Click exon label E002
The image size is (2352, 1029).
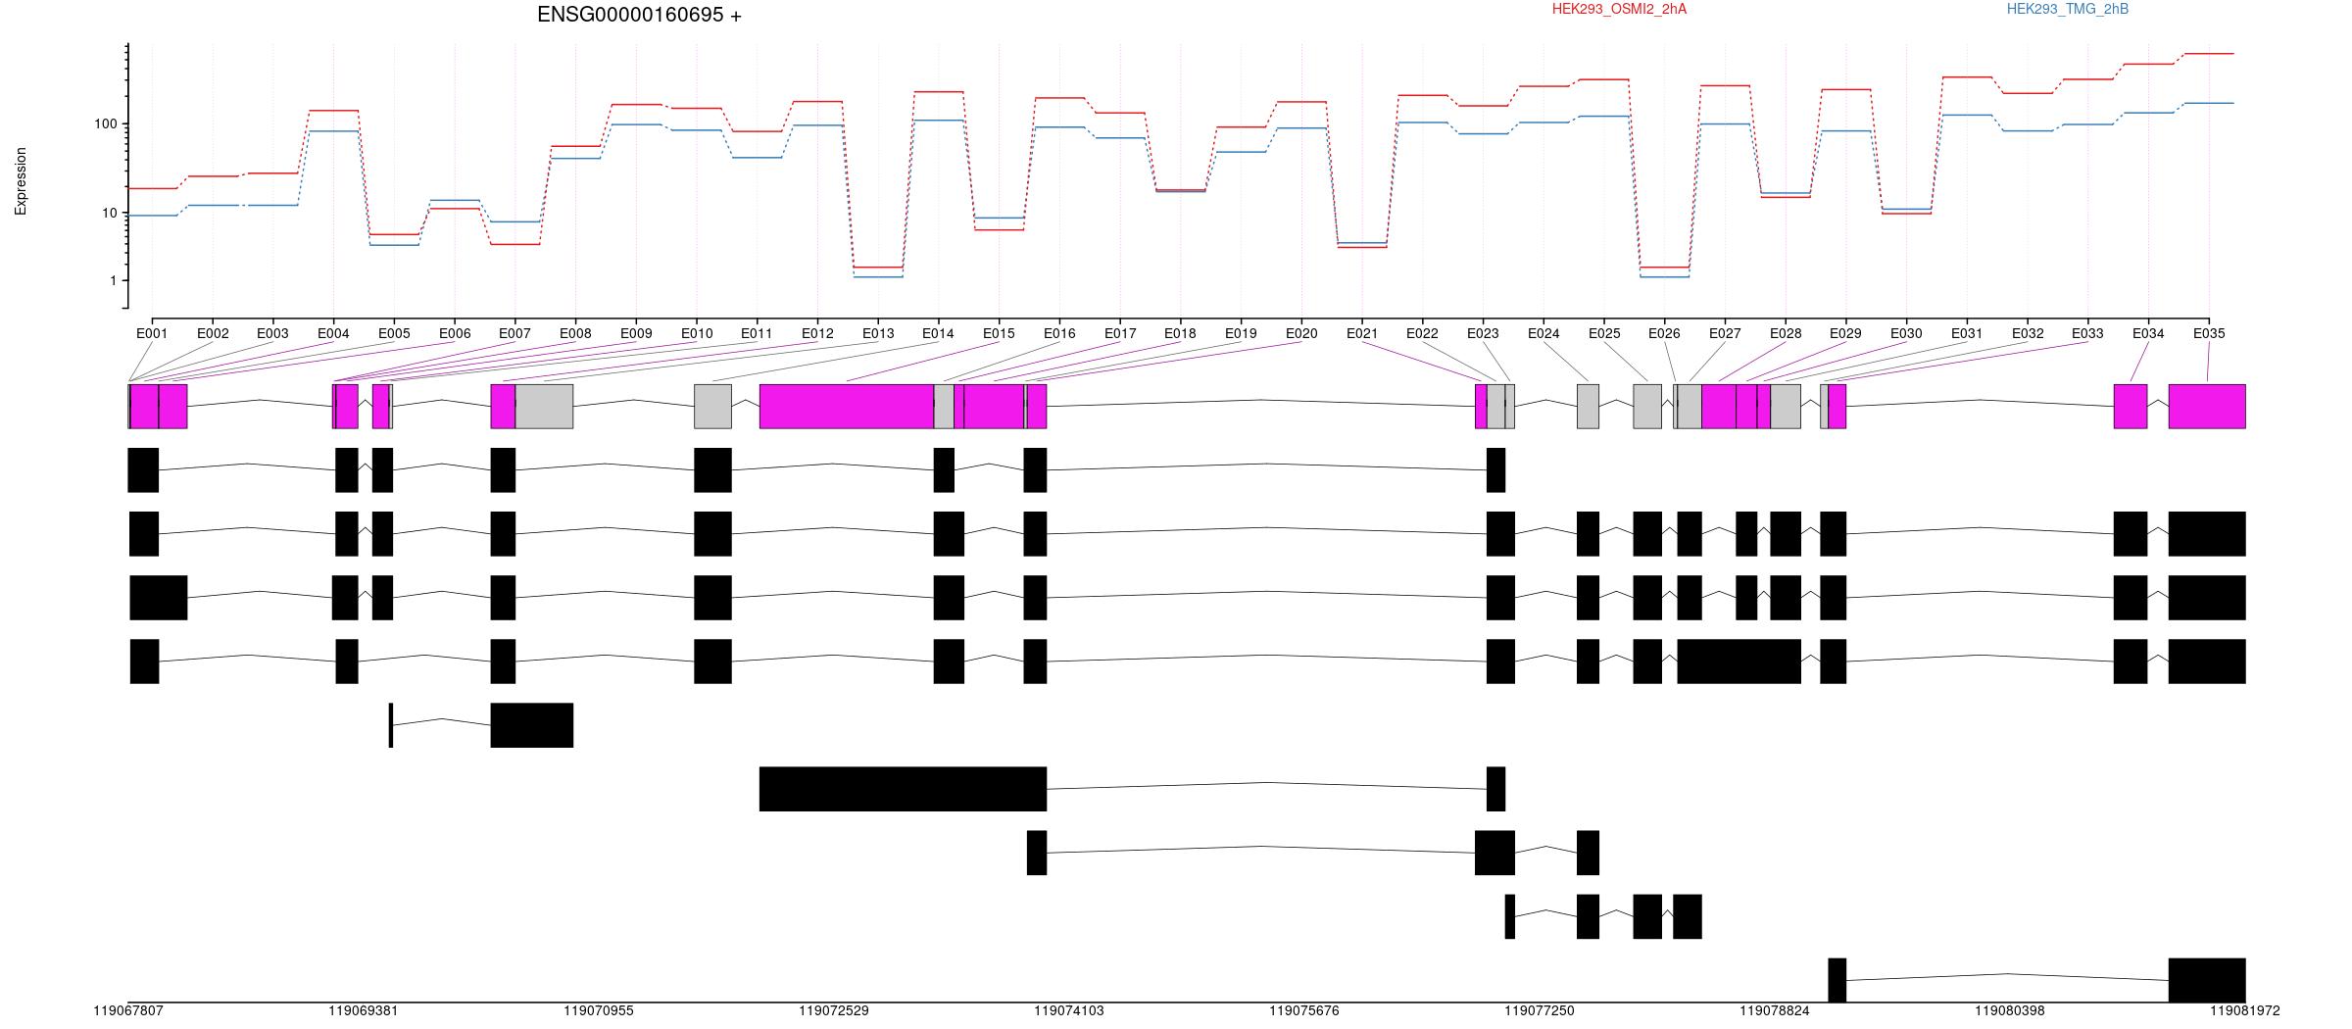pyautogui.click(x=213, y=333)
